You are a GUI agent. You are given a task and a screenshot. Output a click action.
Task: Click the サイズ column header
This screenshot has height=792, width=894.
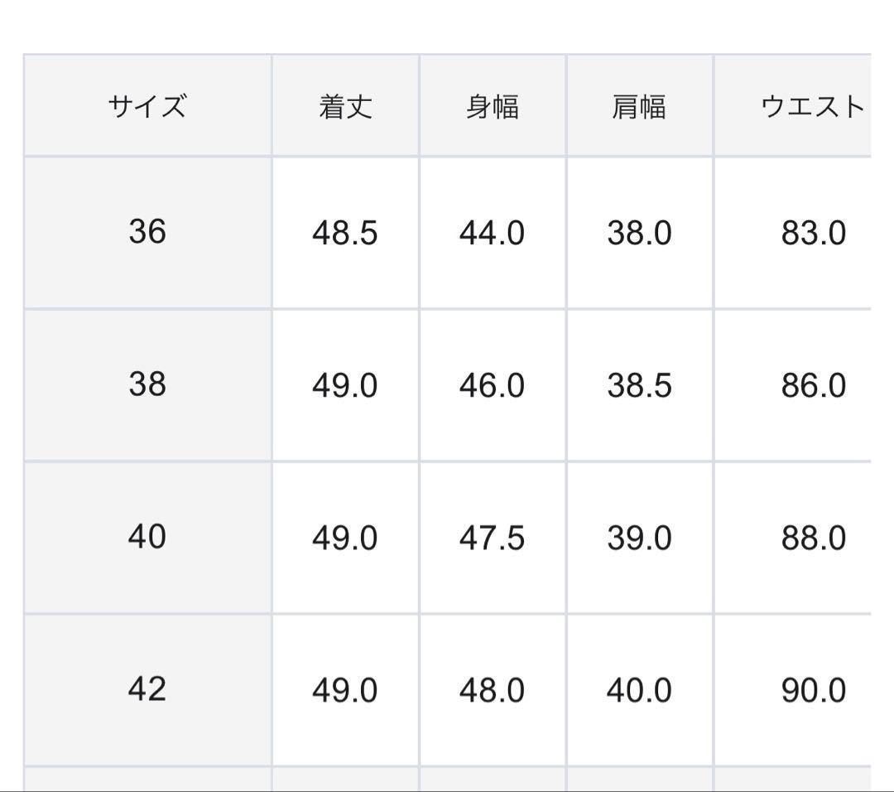[x=147, y=107]
